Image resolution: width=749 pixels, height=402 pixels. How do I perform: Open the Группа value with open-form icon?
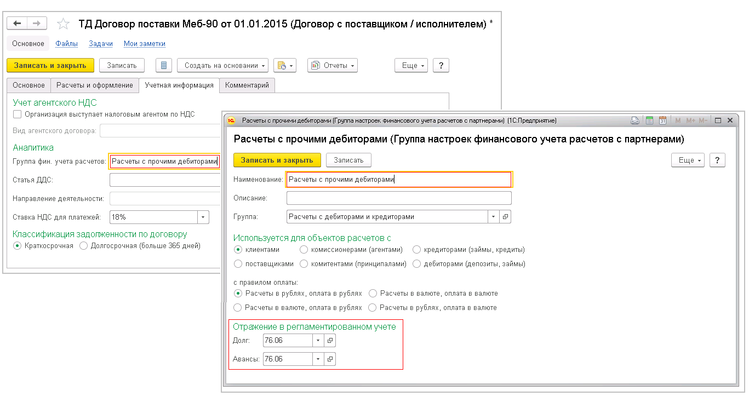point(505,217)
